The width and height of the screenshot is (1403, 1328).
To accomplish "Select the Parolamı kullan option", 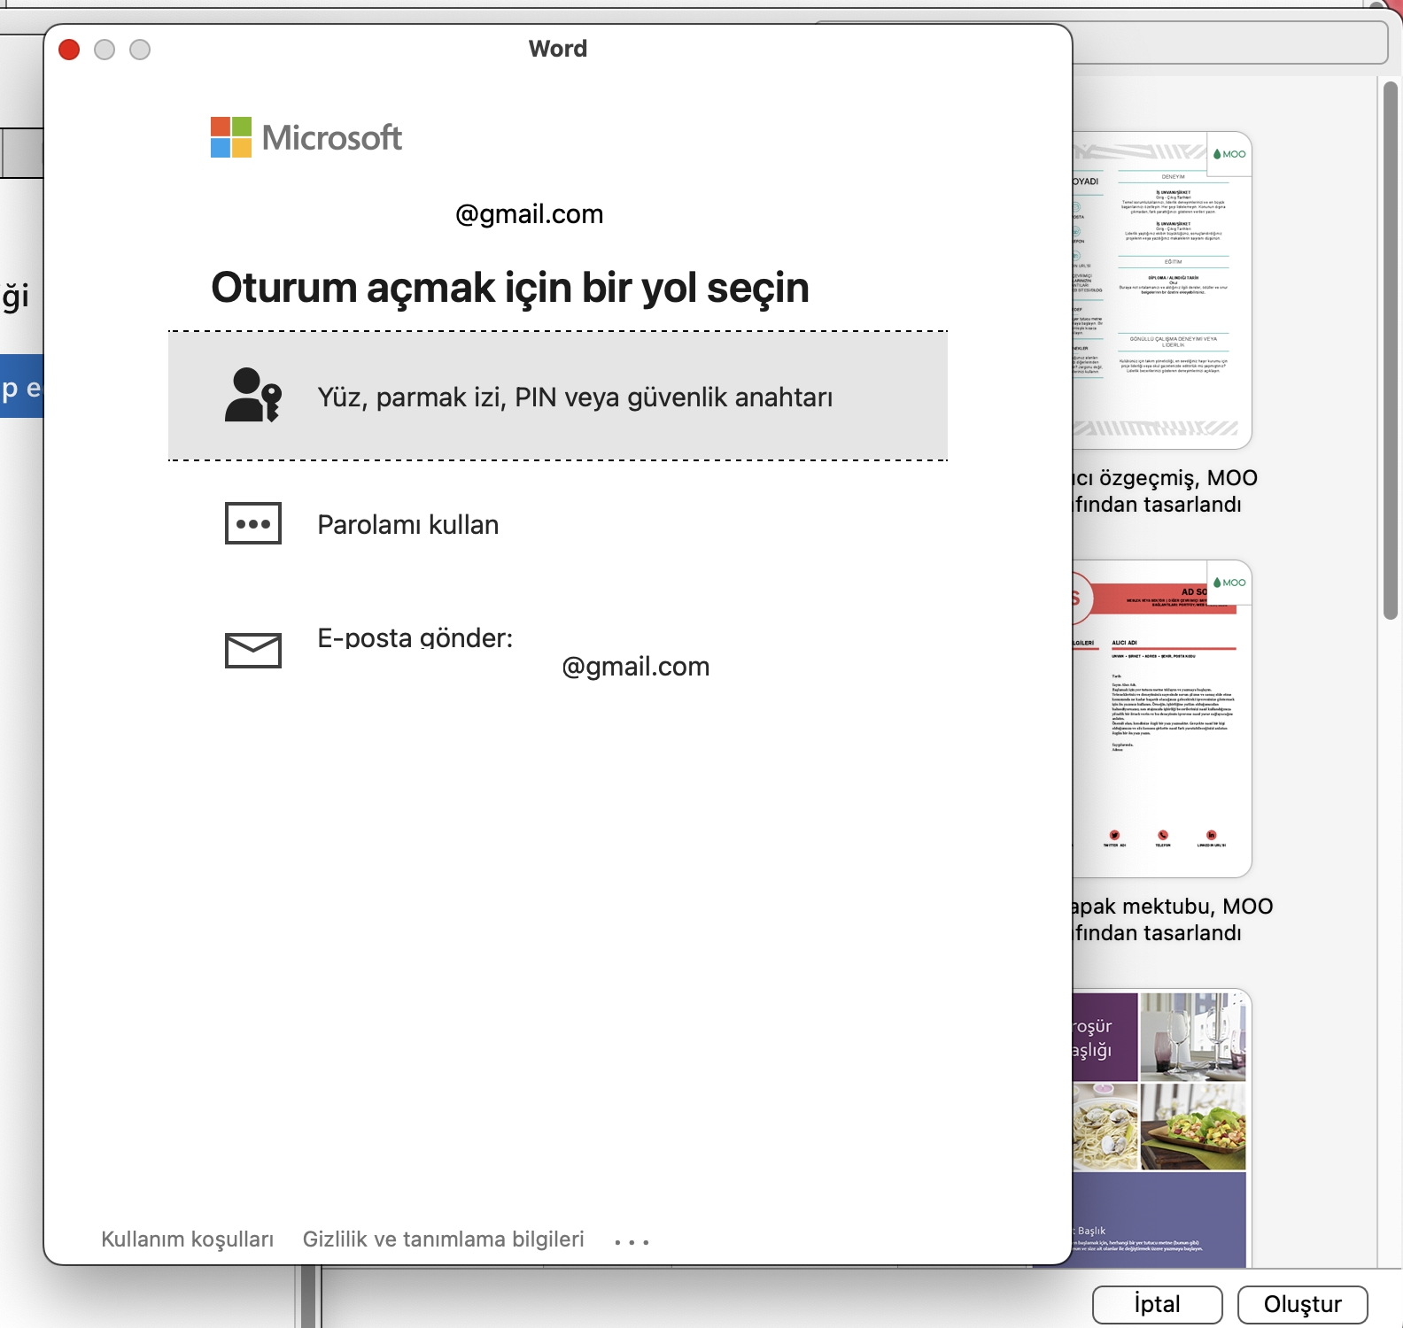I will 558,524.
